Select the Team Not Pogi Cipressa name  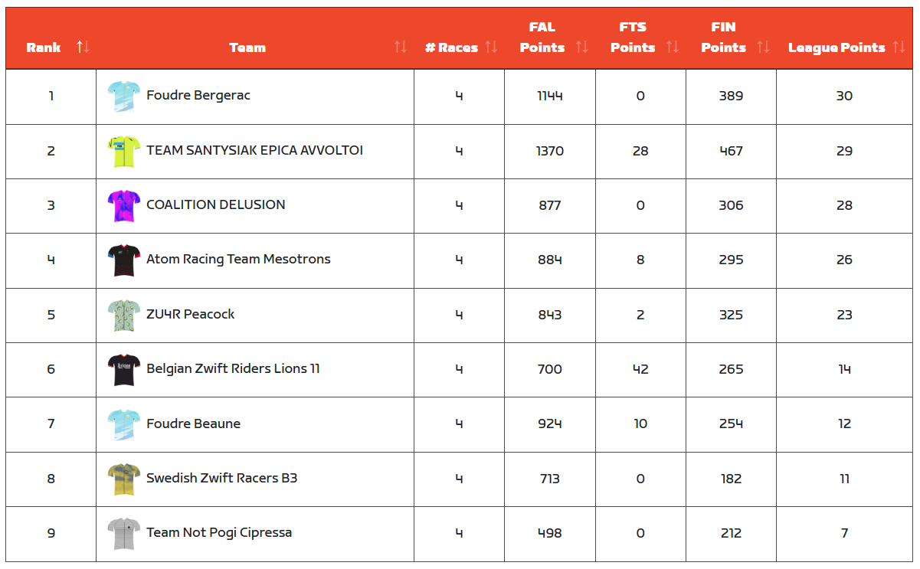(x=219, y=533)
